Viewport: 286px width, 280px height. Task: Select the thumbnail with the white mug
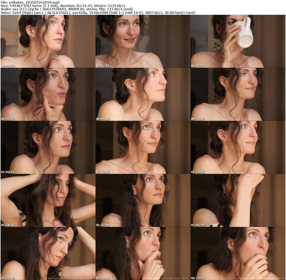coord(238,41)
